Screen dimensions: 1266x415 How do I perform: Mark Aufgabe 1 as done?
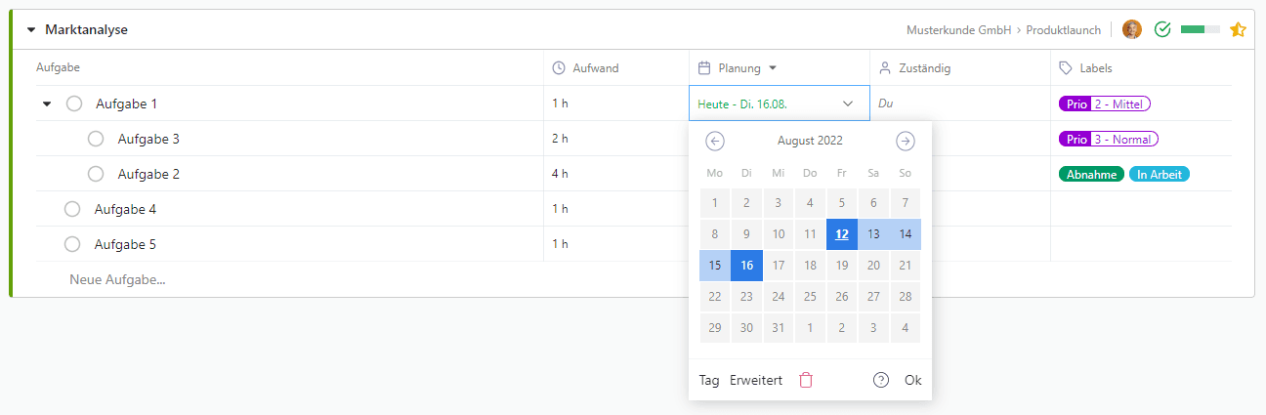tap(74, 104)
